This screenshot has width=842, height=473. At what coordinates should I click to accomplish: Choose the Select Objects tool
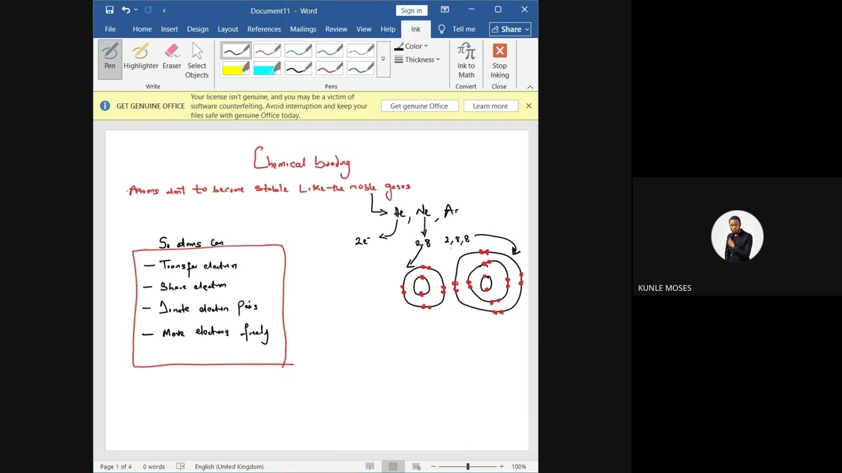[197, 60]
